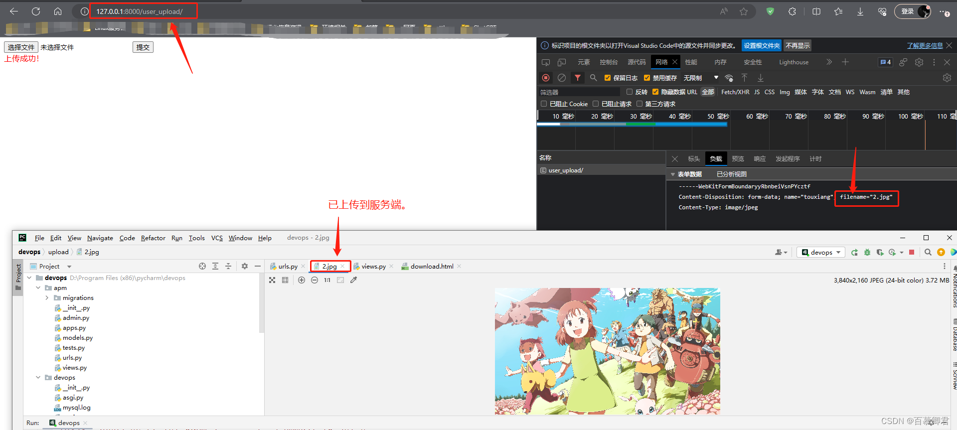
Task: Open the devops run configuration dropdown
Action: click(821, 252)
